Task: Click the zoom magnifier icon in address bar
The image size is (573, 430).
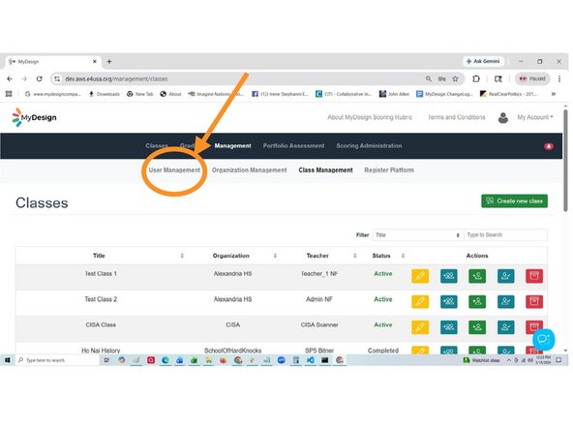Action: coord(428,79)
